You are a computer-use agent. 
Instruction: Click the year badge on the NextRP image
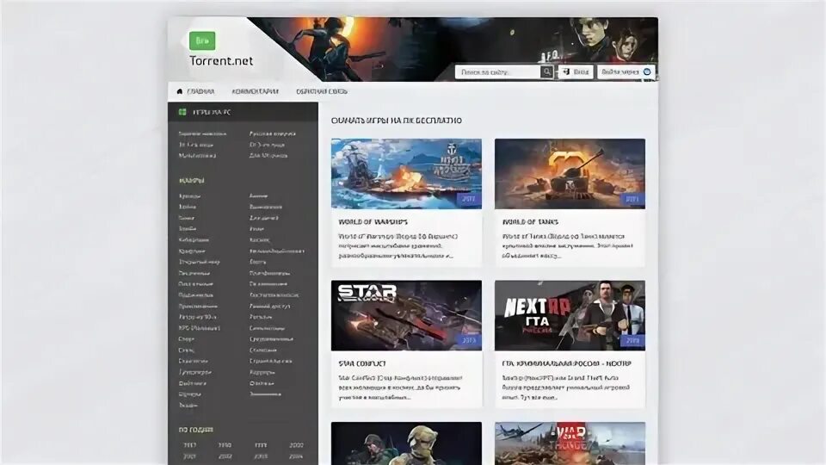coord(632,341)
